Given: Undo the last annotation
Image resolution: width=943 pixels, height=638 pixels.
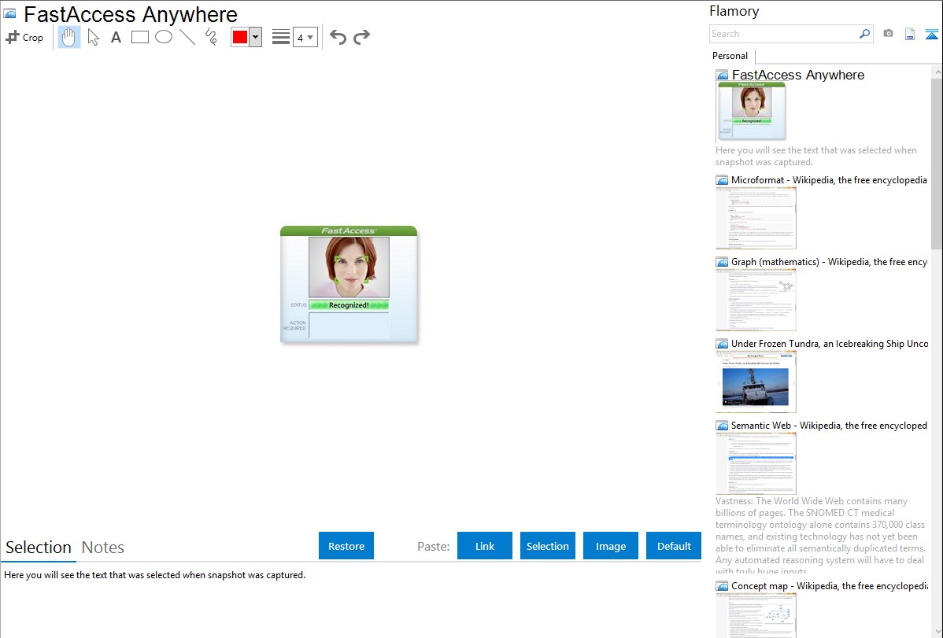Looking at the screenshot, I should point(338,37).
